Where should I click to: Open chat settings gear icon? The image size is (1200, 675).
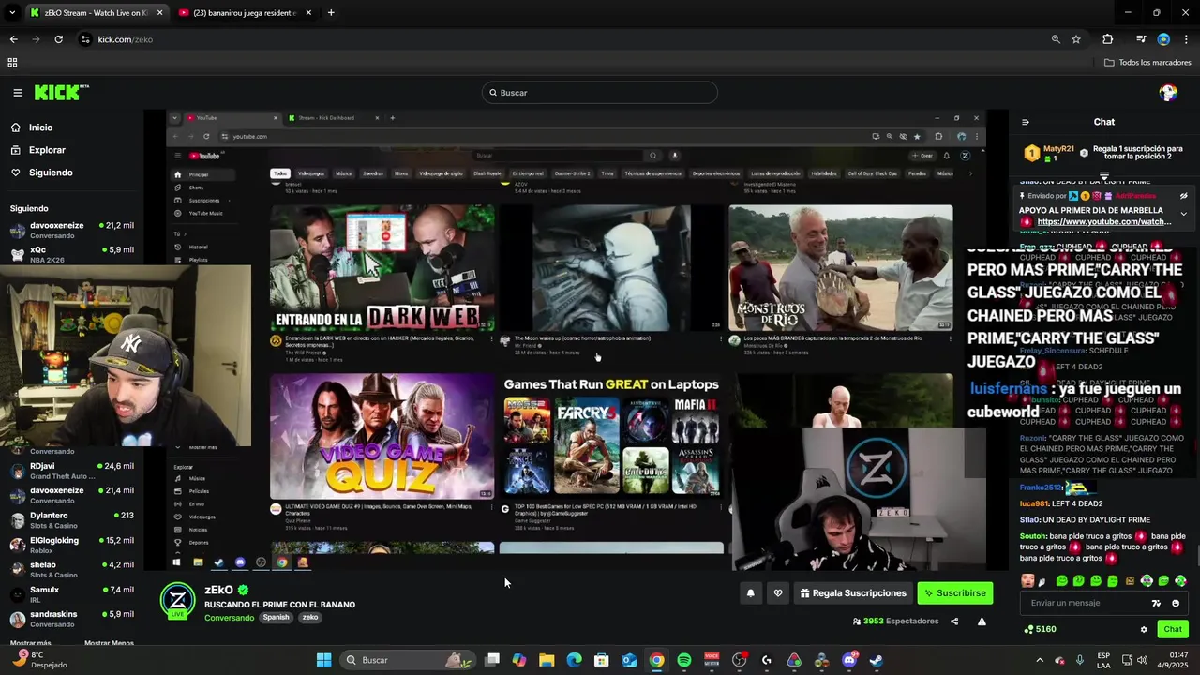click(1144, 629)
